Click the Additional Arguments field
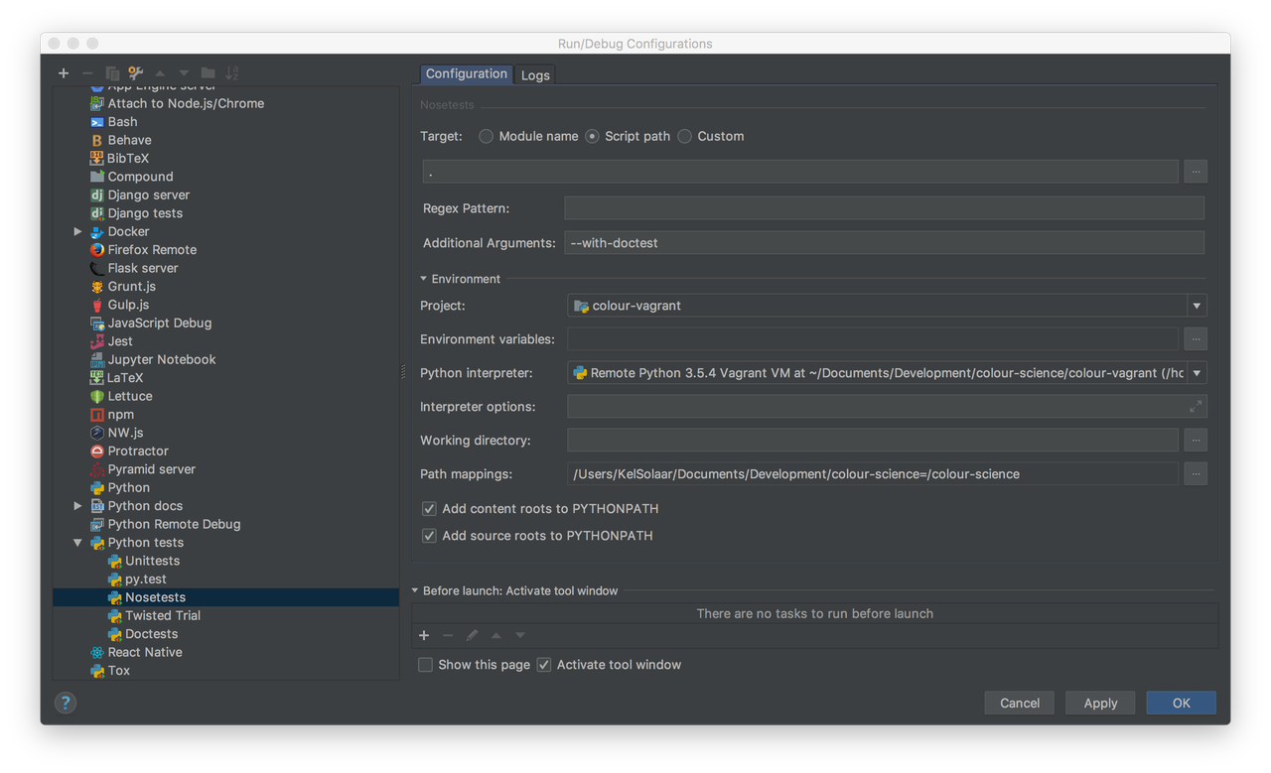1271x773 pixels. coord(884,243)
